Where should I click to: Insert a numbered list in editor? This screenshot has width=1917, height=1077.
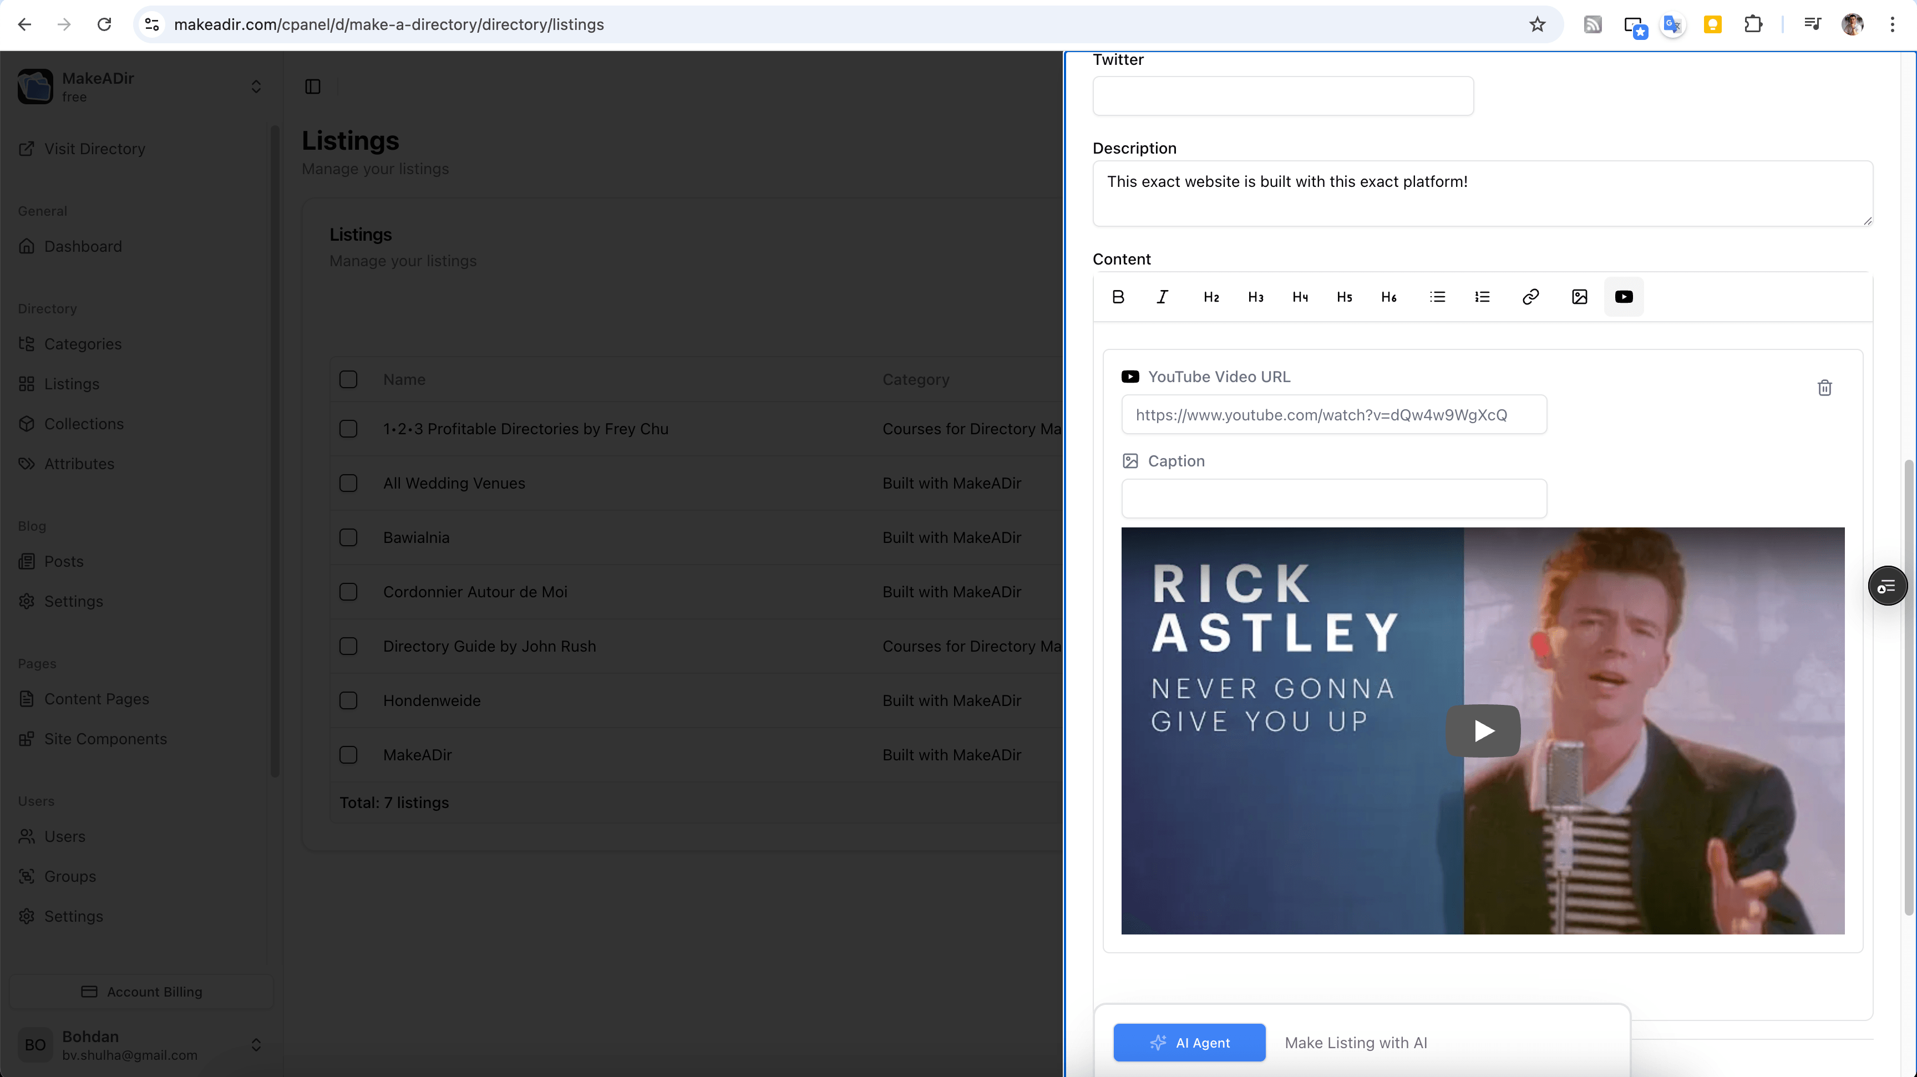[x=1482, y=297]
